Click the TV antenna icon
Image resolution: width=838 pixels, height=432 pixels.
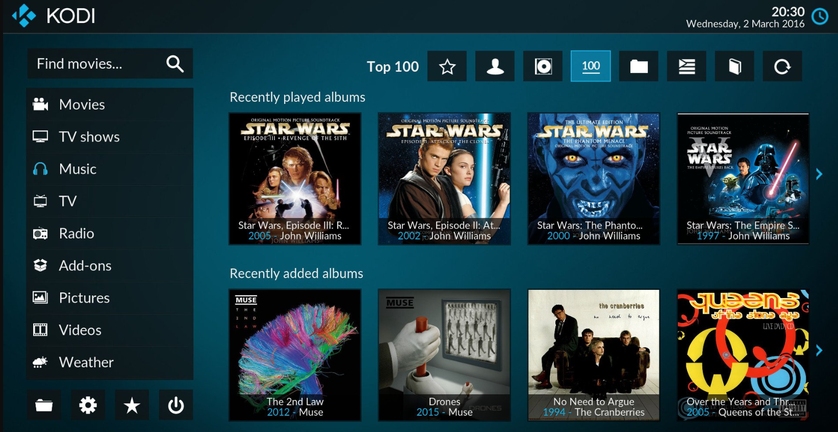(40, 201)
